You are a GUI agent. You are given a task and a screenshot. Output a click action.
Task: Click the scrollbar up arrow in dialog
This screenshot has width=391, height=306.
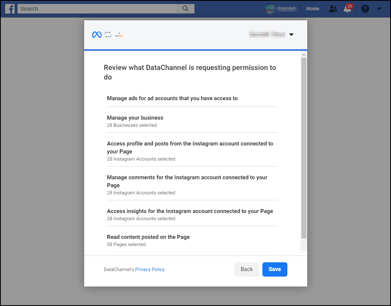tap(304, 54)
